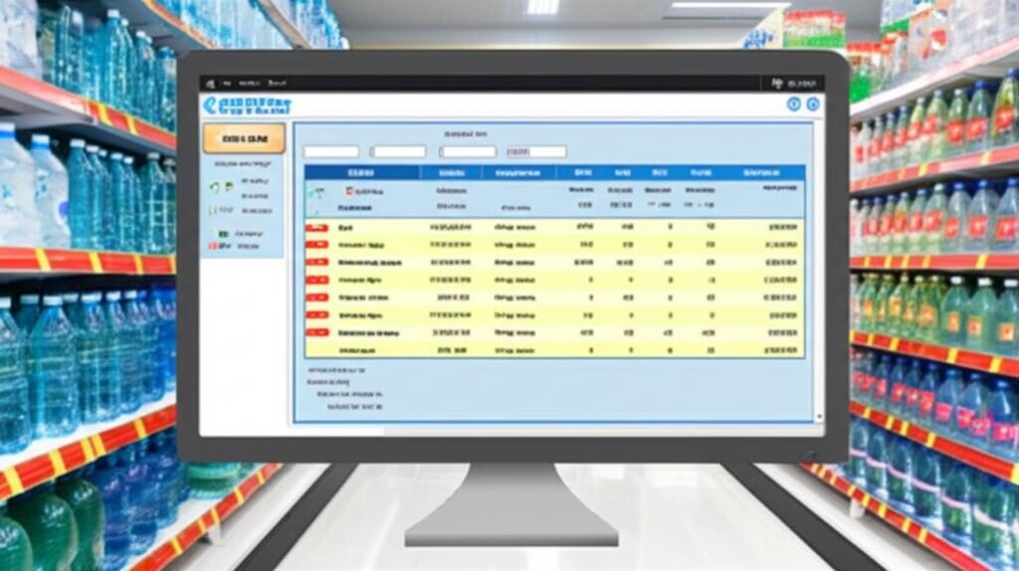The image size is (1019, 571).
Task: Click the red status badge in the first yellow row
Action: tap(316, 228)
